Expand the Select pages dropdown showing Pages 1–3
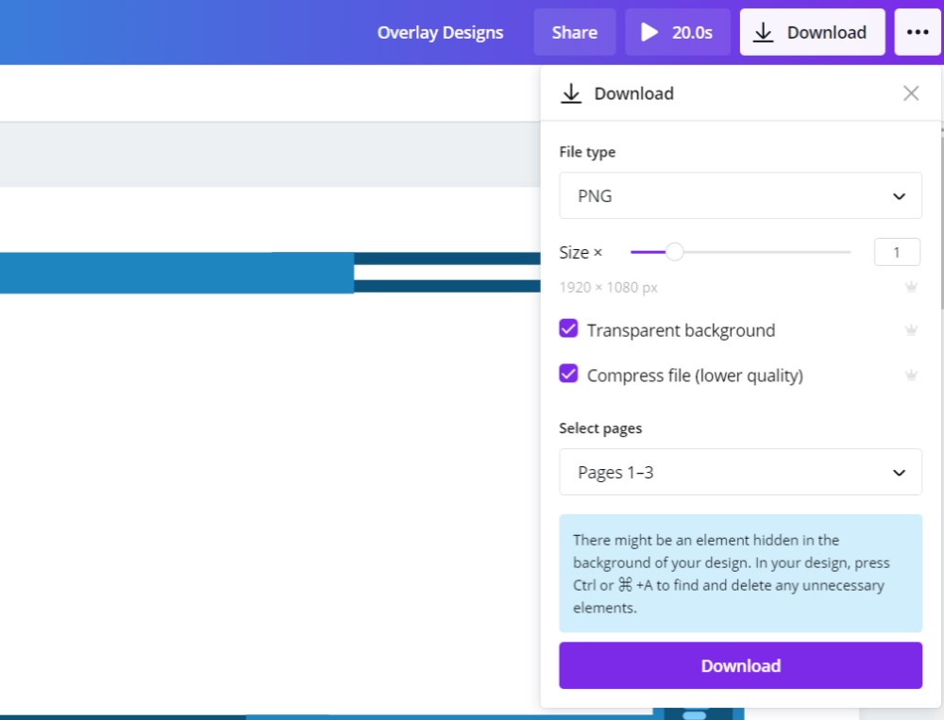The height and width of the screenshot is (720, 944). [x=740, y=472]
